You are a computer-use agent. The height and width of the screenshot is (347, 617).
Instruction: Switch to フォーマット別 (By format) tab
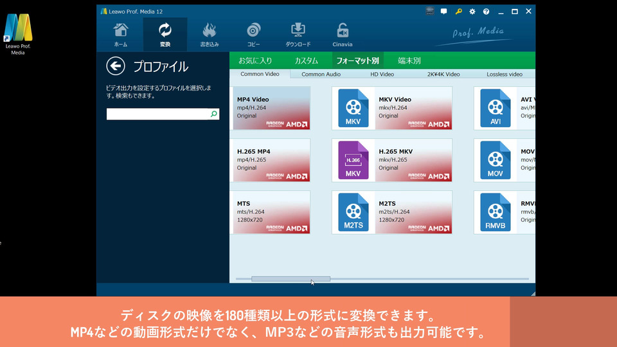[x=357, y=60]
